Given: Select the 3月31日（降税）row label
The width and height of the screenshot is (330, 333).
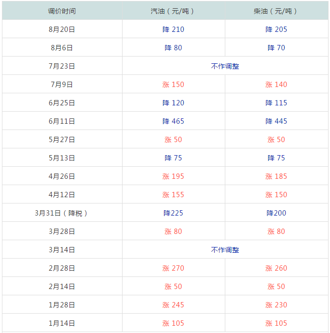Looking at the screenshot, I should click(62, 213).
